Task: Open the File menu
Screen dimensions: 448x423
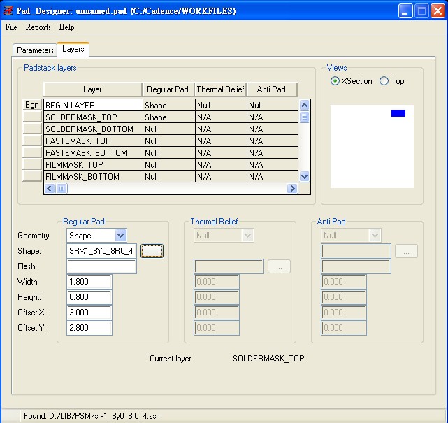Action: coord(11,27)
